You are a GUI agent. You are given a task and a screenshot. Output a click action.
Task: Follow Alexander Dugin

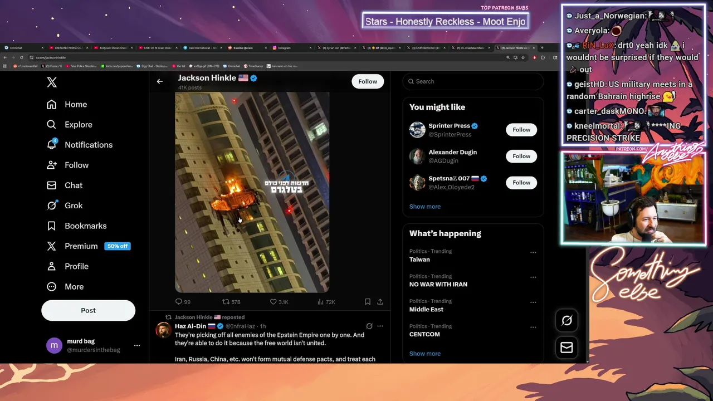[521, 156]
